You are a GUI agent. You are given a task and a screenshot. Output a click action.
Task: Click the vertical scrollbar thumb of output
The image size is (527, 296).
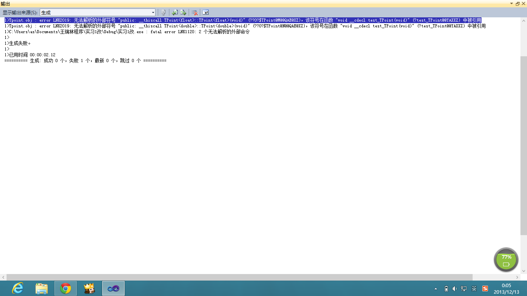pyautogui.click(x=524, y=145)
